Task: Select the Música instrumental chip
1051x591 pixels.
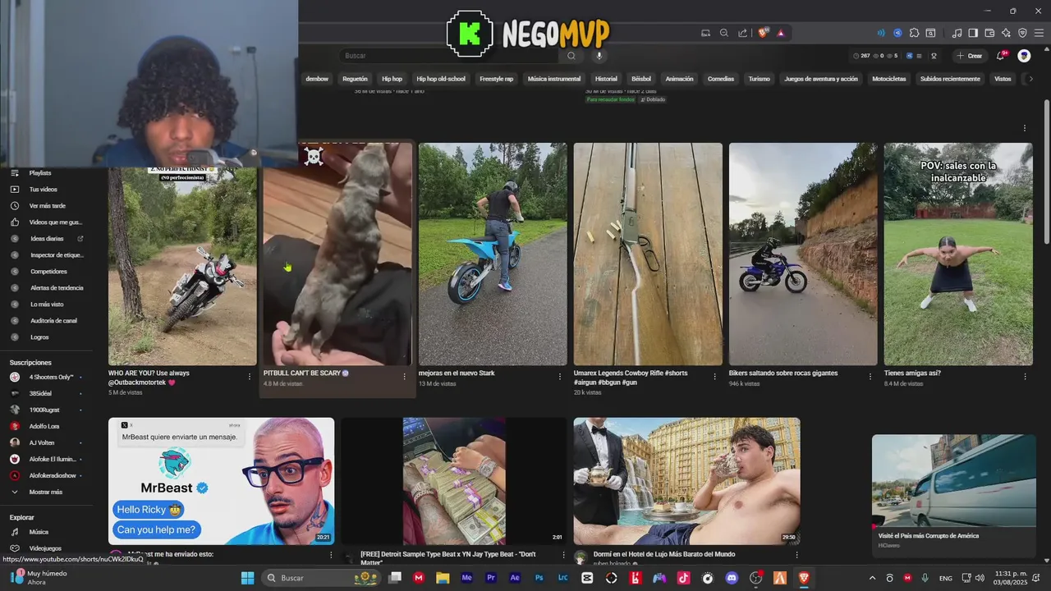Action: pyautogui.click(x=554, y=79)
